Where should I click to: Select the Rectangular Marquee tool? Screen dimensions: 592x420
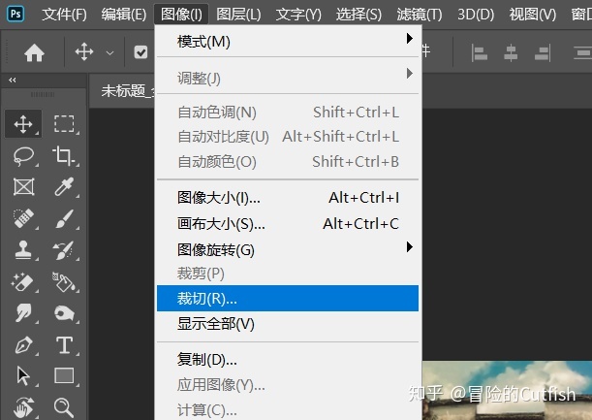click(64, 124)
